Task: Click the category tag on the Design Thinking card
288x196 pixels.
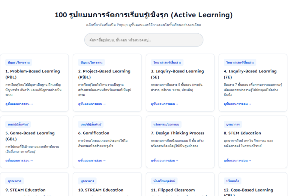Action: 166,125
